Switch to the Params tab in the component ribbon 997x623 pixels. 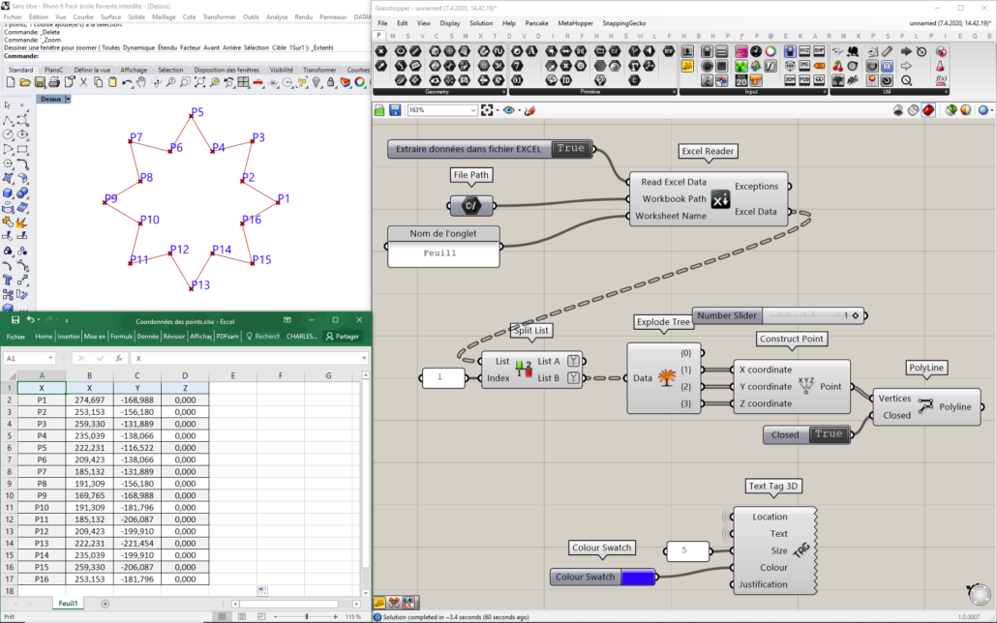tap(380, 36)
